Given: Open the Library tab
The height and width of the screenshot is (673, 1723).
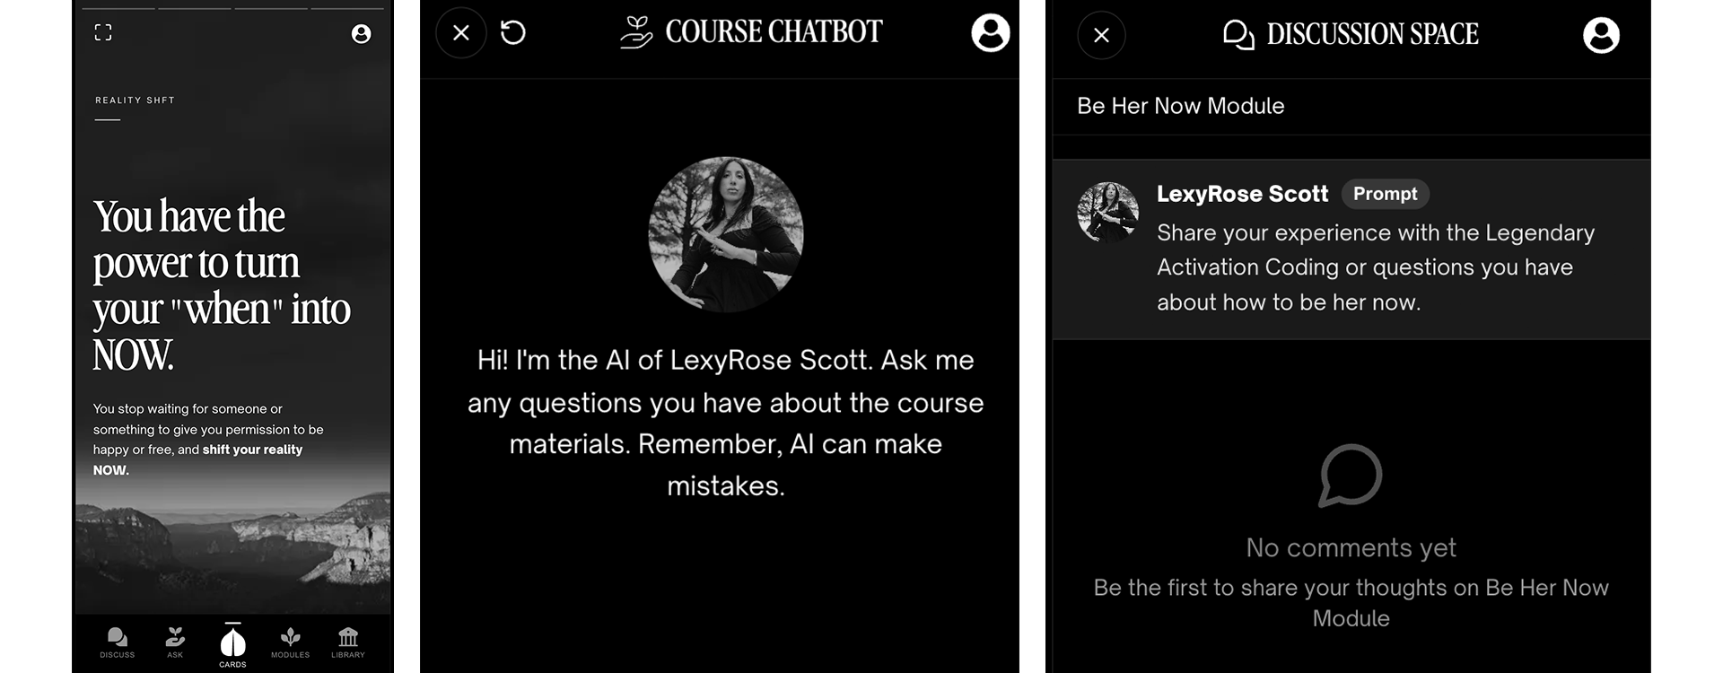Looking at the screenshot, I should point(348,642).
